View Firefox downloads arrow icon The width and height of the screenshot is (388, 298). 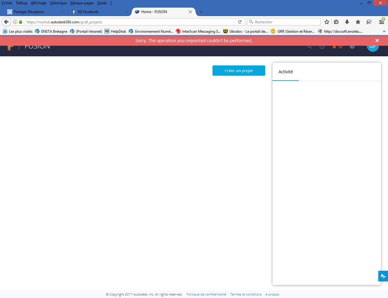(347, 22)
